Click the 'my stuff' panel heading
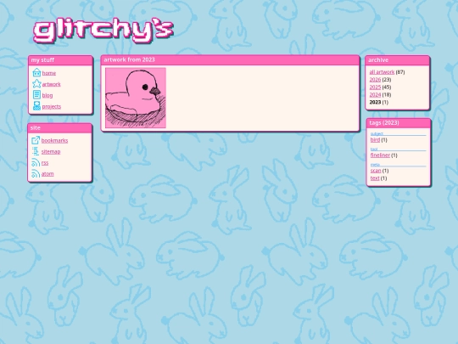The height and width of the screenshot is (344, 458). pyautogui.click(x=42, y=60)
